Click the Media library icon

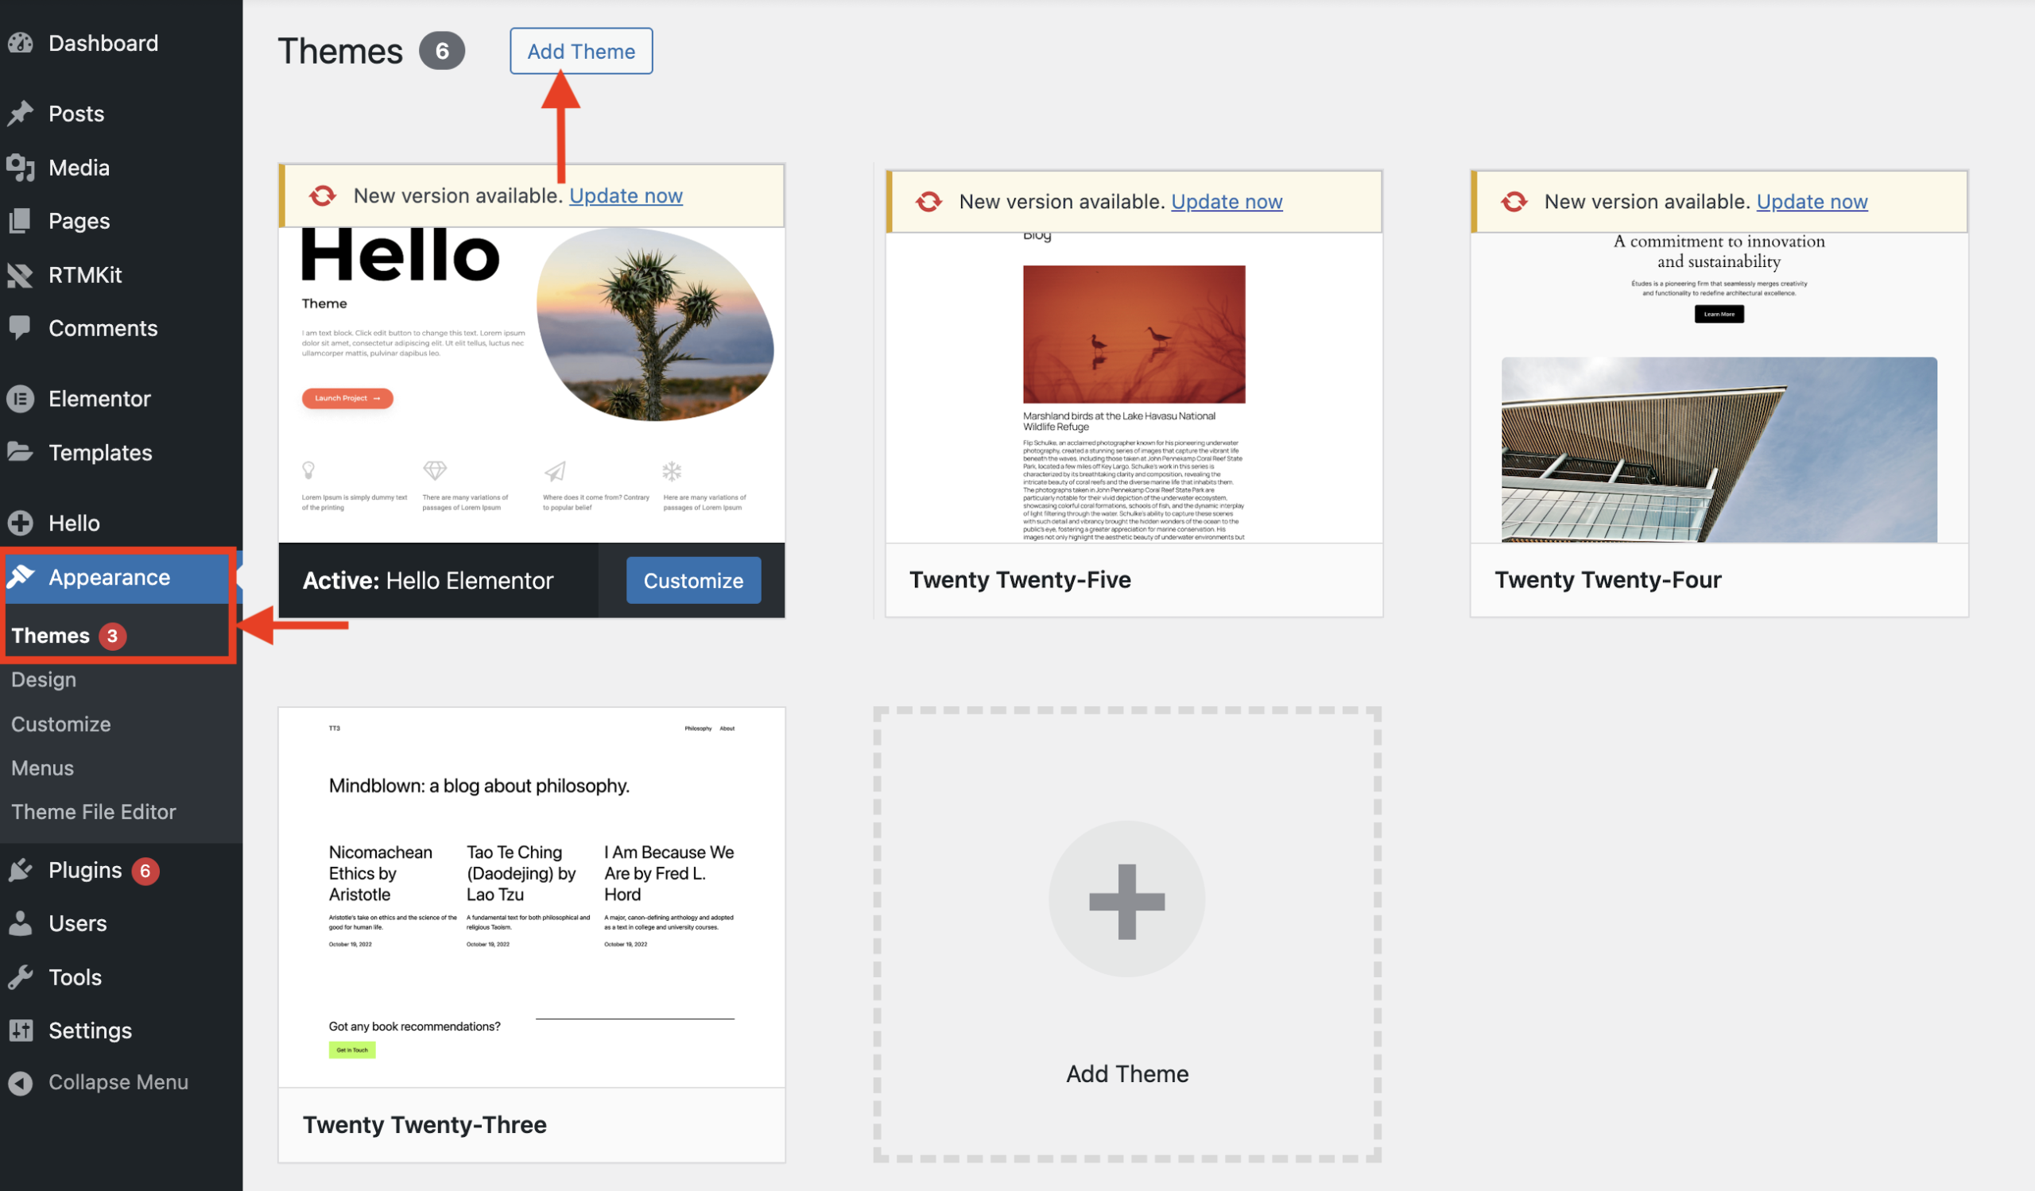click(21, 167)
